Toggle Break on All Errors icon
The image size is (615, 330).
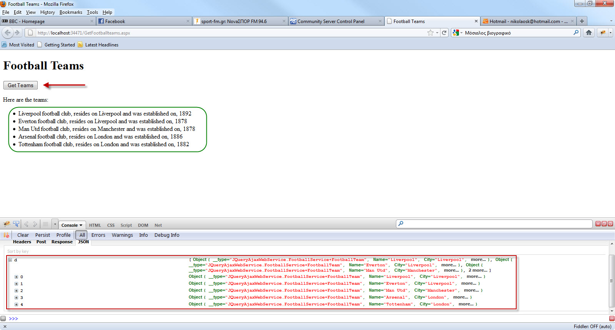(x=7, y=235)
